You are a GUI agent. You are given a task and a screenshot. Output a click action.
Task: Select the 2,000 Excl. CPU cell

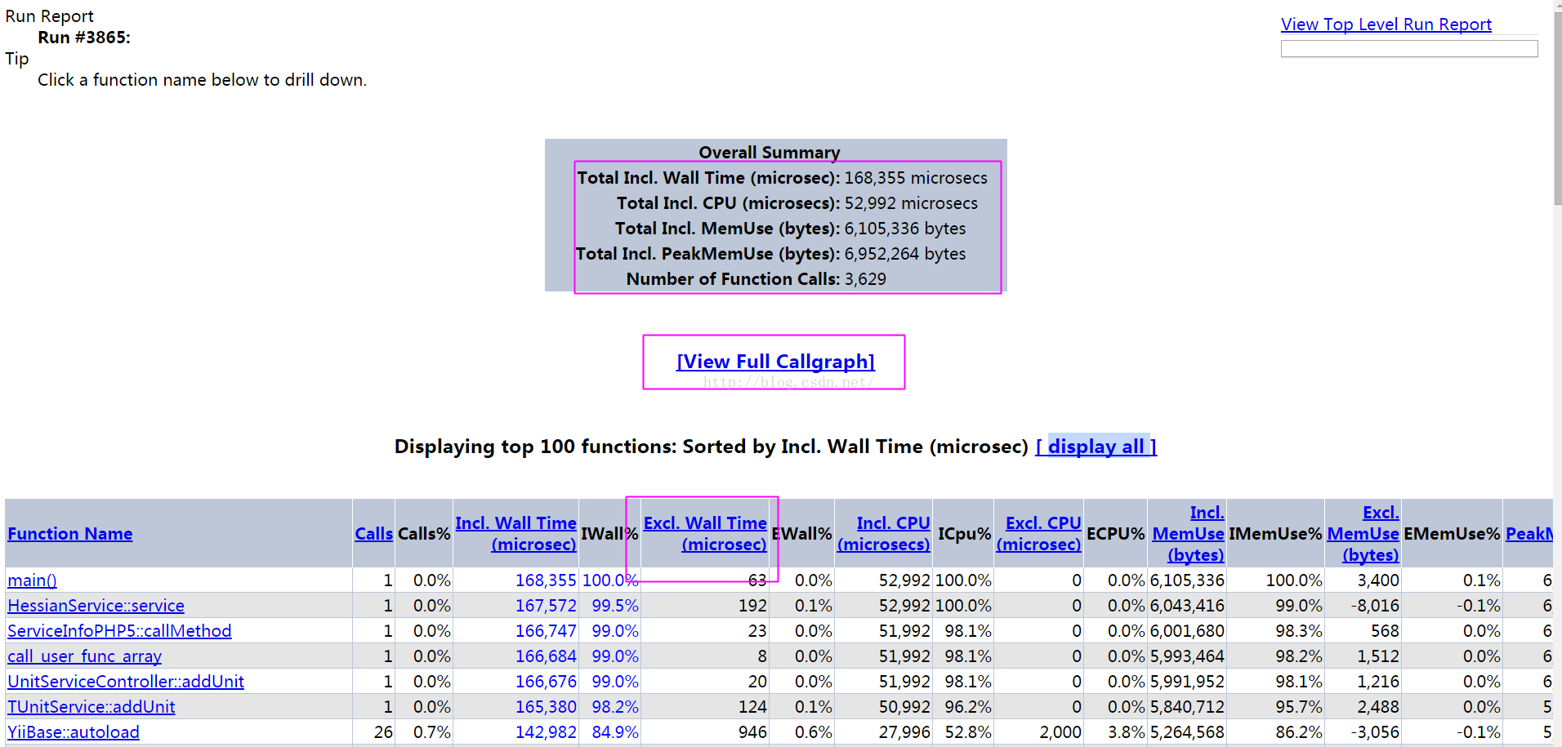(x=1060, y=732)
